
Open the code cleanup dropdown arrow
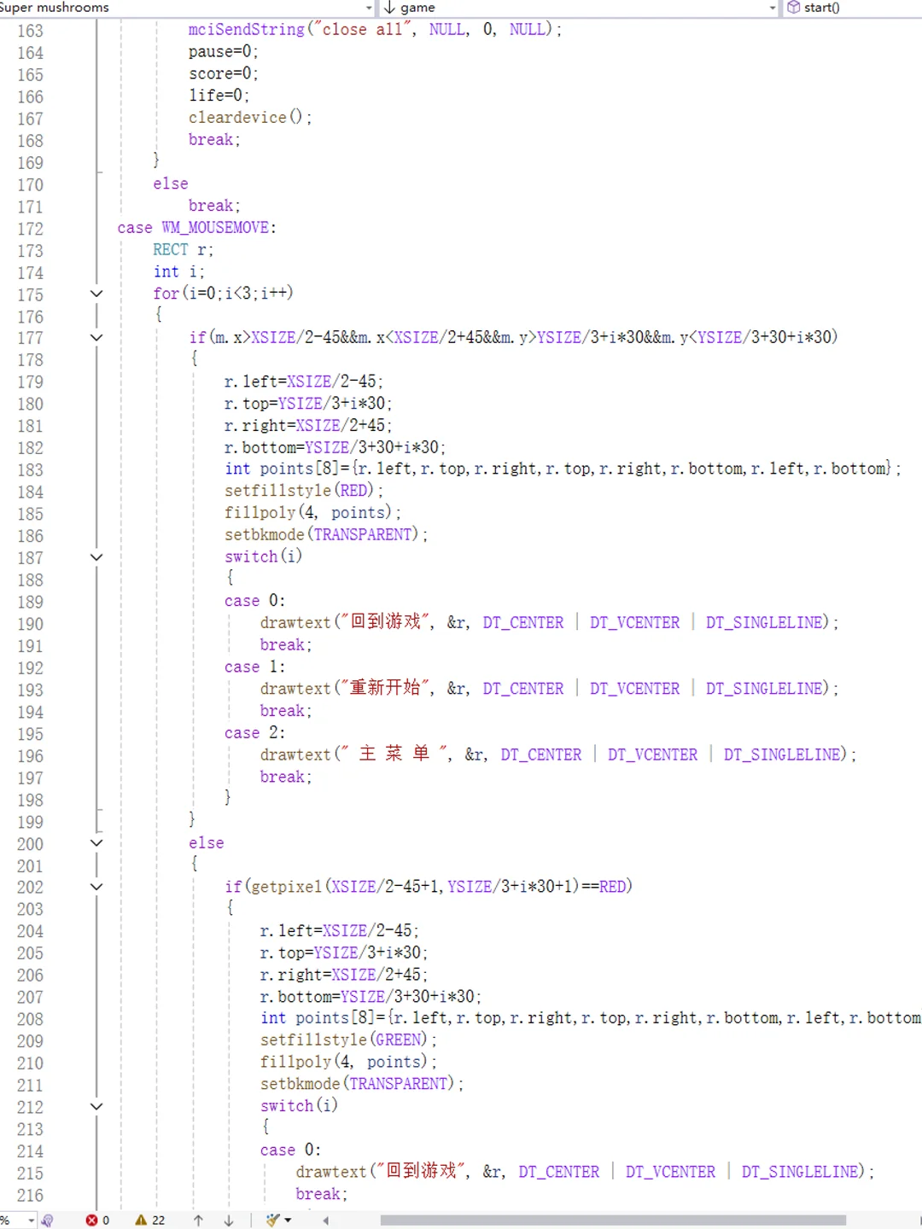[x=288, y=1220]
